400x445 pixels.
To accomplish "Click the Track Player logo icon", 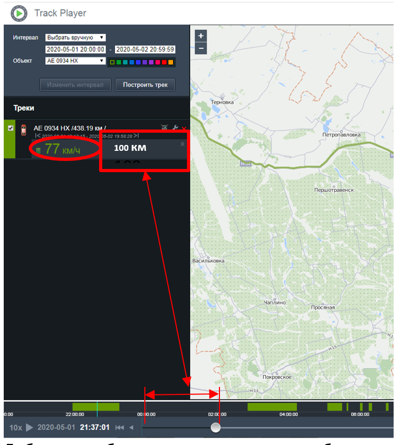I will click(x=19, y=12).
